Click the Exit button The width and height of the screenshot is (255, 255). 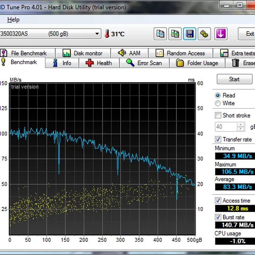click(x=246, y=34)
